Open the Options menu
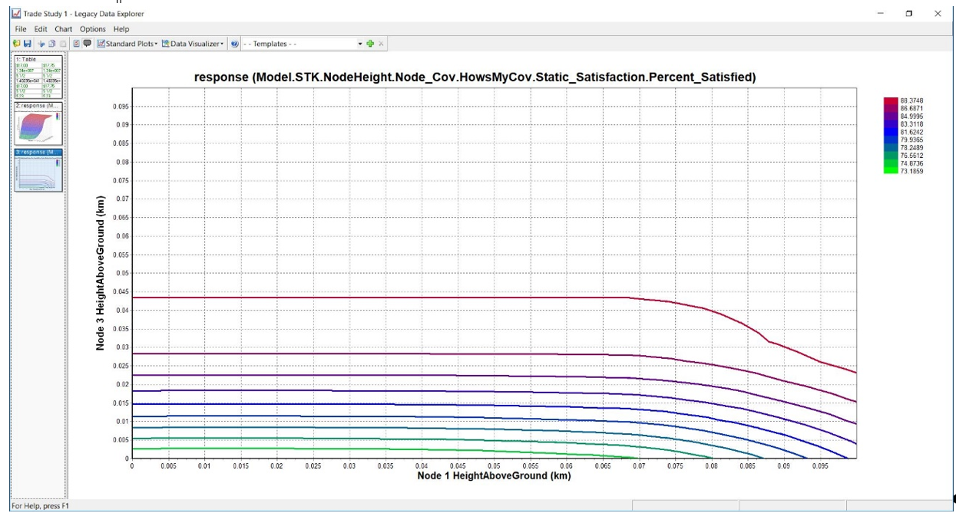Viewport: 956px width, 513px height. (93, 29)
